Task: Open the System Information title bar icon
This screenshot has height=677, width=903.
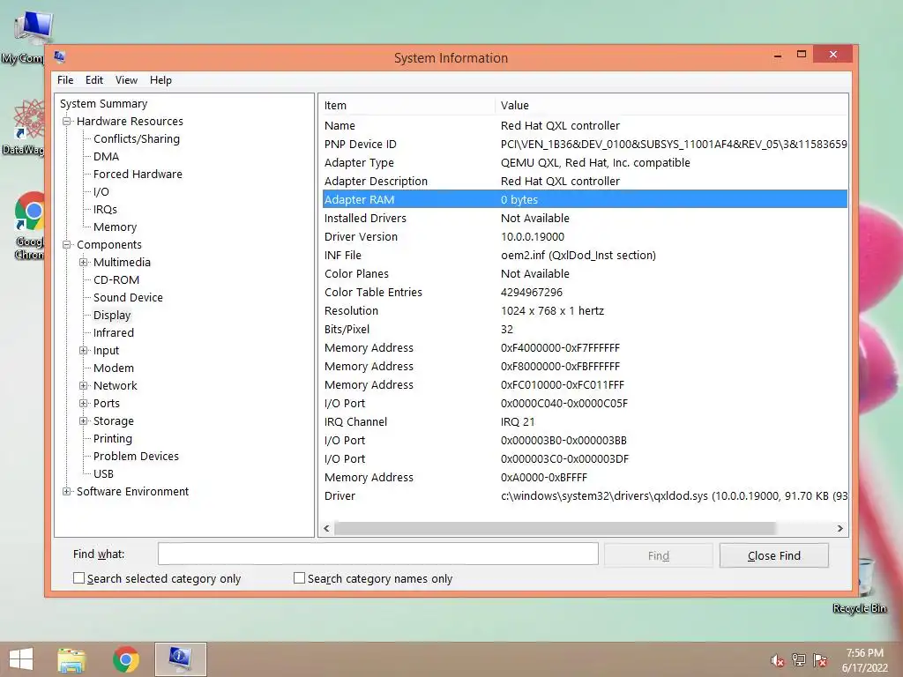Action: (x=59, y=56)
